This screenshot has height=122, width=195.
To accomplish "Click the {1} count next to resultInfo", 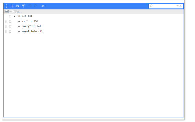I will (40, 31).
